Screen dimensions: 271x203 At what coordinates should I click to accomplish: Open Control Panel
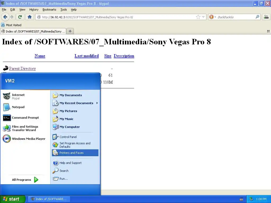pos(75,137)
